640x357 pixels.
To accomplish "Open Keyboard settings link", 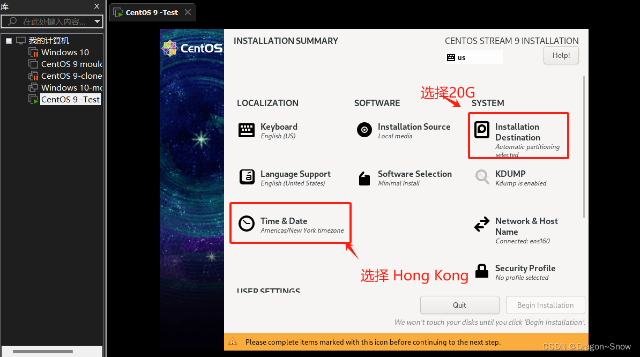I will point(279,127).
